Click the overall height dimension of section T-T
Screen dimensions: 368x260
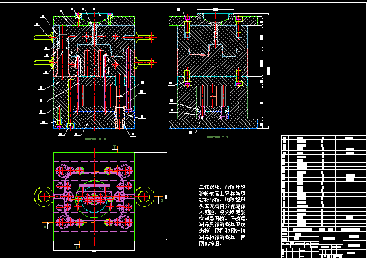pyautogui.click(x=269, y=71)
